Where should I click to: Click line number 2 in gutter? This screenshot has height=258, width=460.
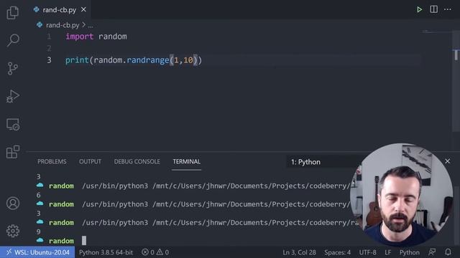tap(49, 48)
